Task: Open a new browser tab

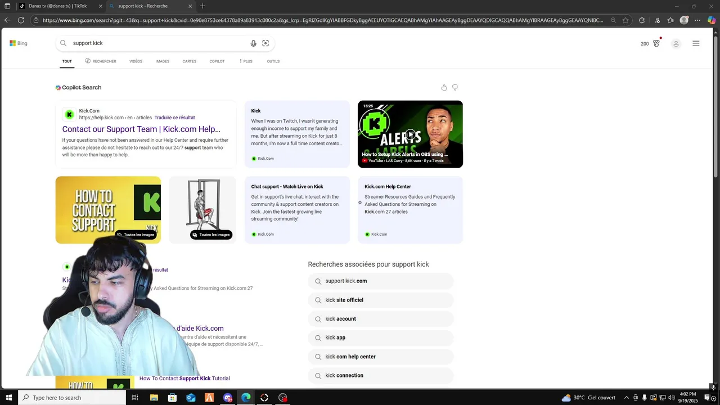Action: click(x=203, y=6)
